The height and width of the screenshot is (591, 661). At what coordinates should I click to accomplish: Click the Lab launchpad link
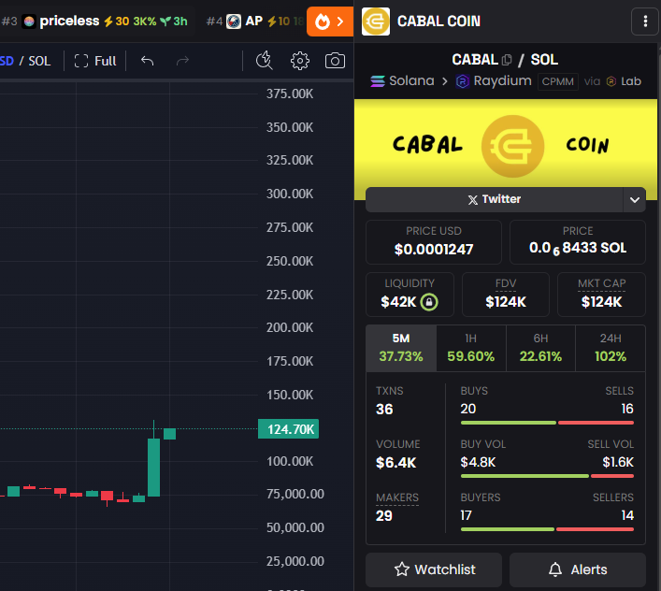(x=624, y=81)
